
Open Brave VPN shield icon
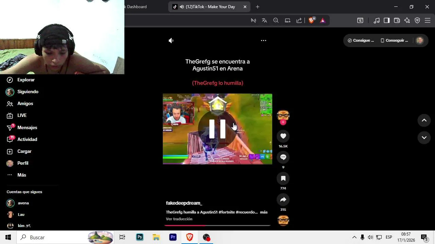pos(417,21)
